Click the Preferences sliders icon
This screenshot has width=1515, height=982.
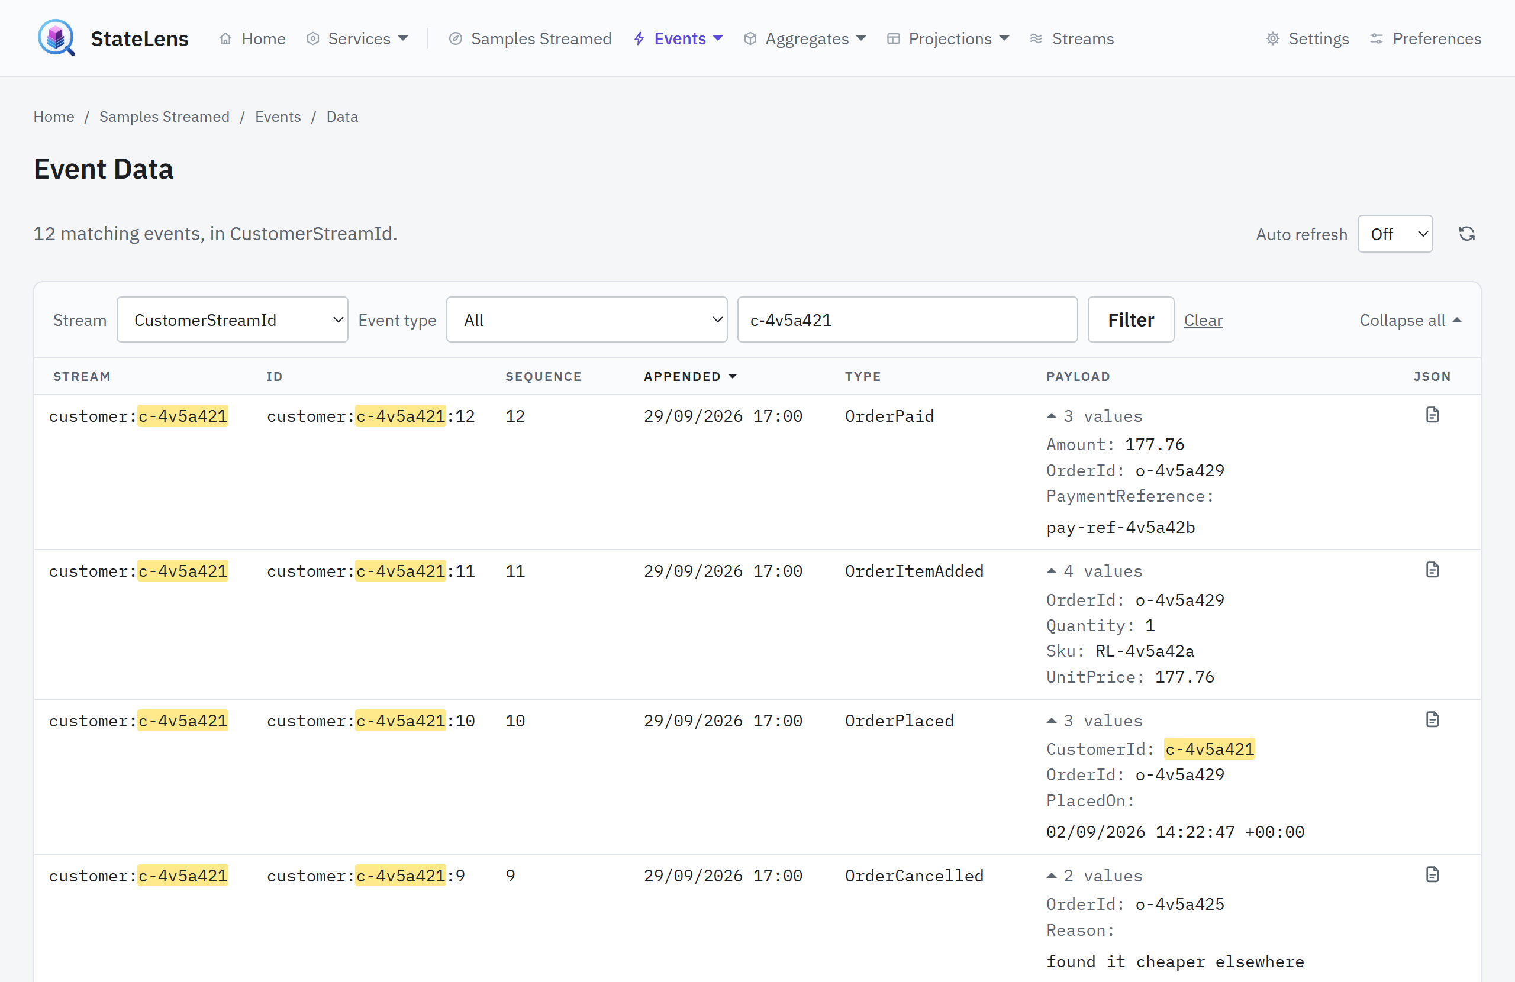coord(1377,39)
